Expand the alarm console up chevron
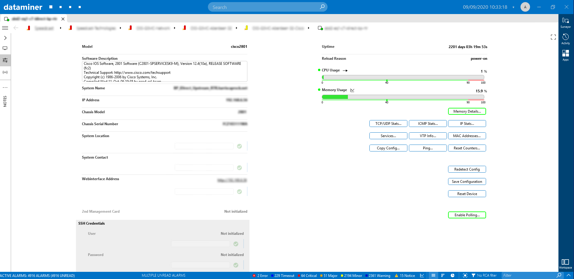The height and width of the screenshot is (279, 574). coord(569,275)
